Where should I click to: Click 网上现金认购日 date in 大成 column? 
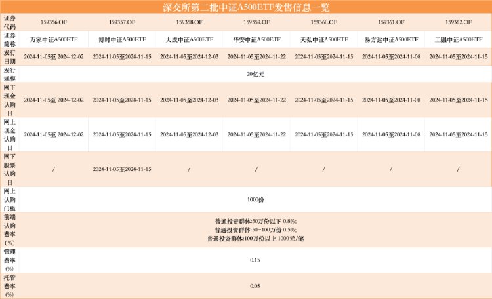tap(189, 134)
